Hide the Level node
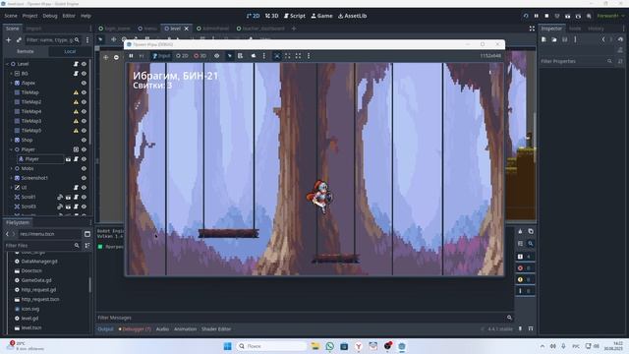 (x=84, y=64)
